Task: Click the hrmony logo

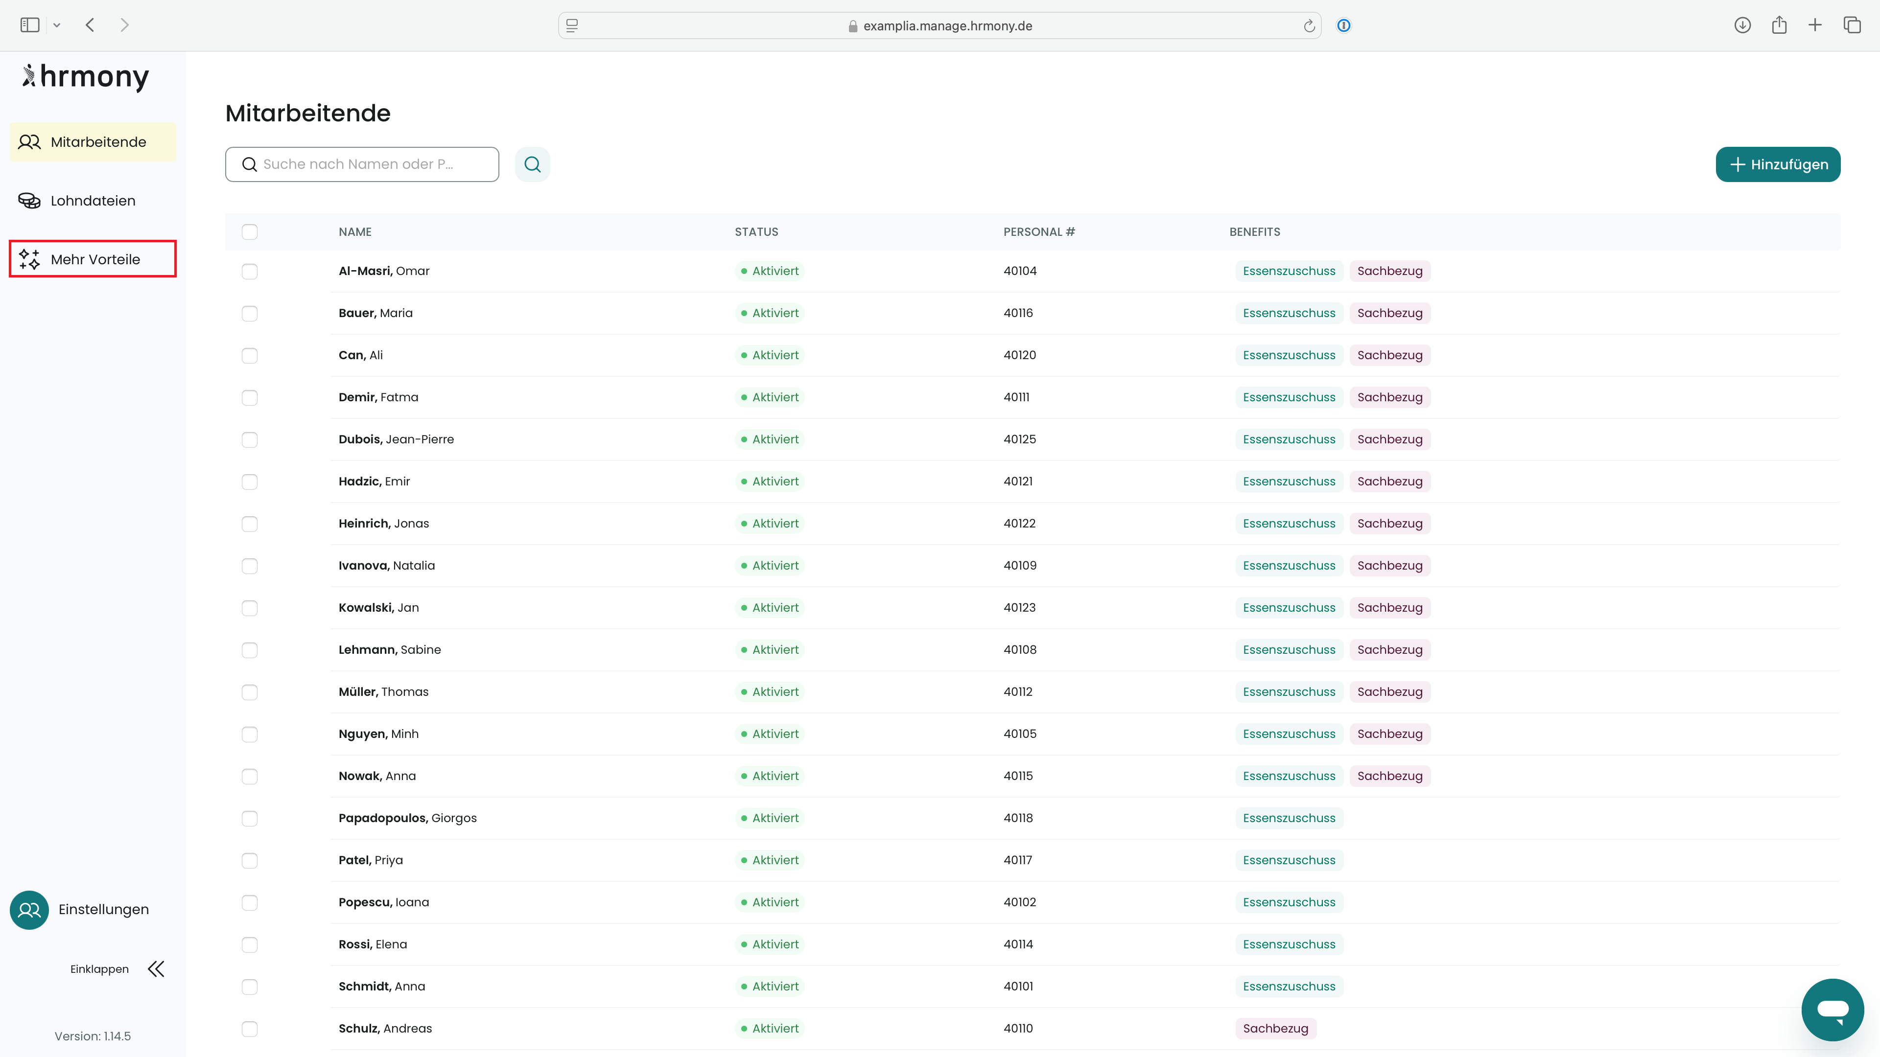Action: 86,77
